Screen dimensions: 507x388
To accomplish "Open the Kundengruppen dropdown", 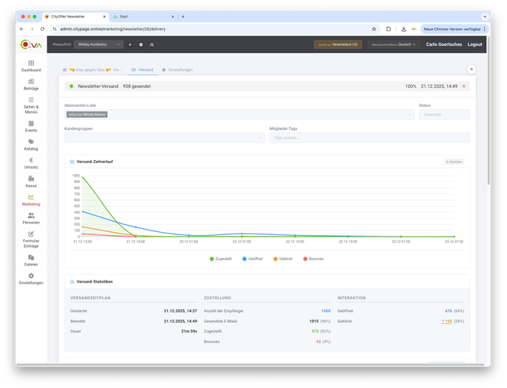I will 164,138.
